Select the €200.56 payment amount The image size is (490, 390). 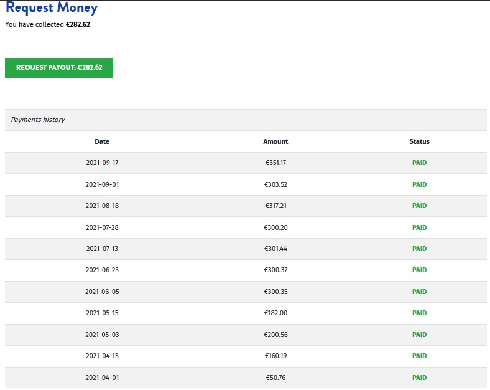coord(275,335)
